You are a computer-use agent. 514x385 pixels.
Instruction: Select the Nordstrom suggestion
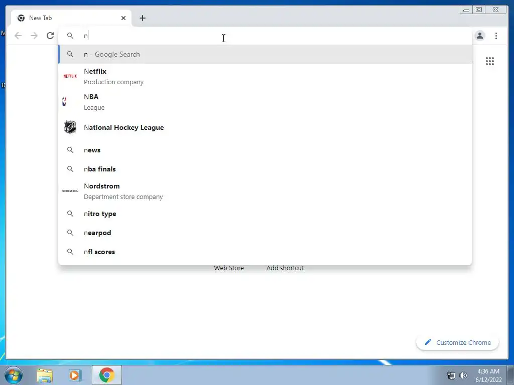point(265,191)
